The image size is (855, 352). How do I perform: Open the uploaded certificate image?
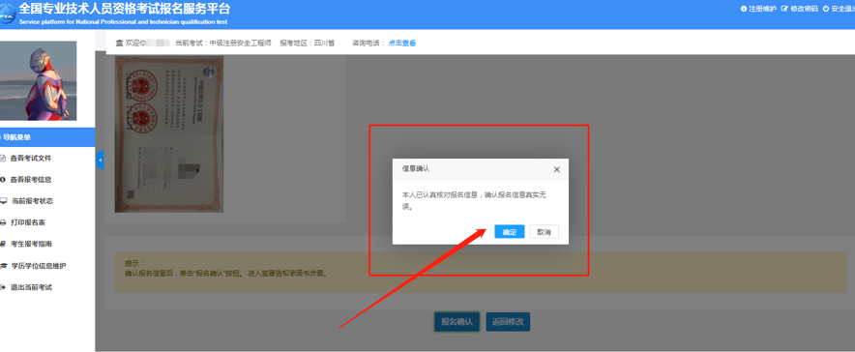pos(168,134)
